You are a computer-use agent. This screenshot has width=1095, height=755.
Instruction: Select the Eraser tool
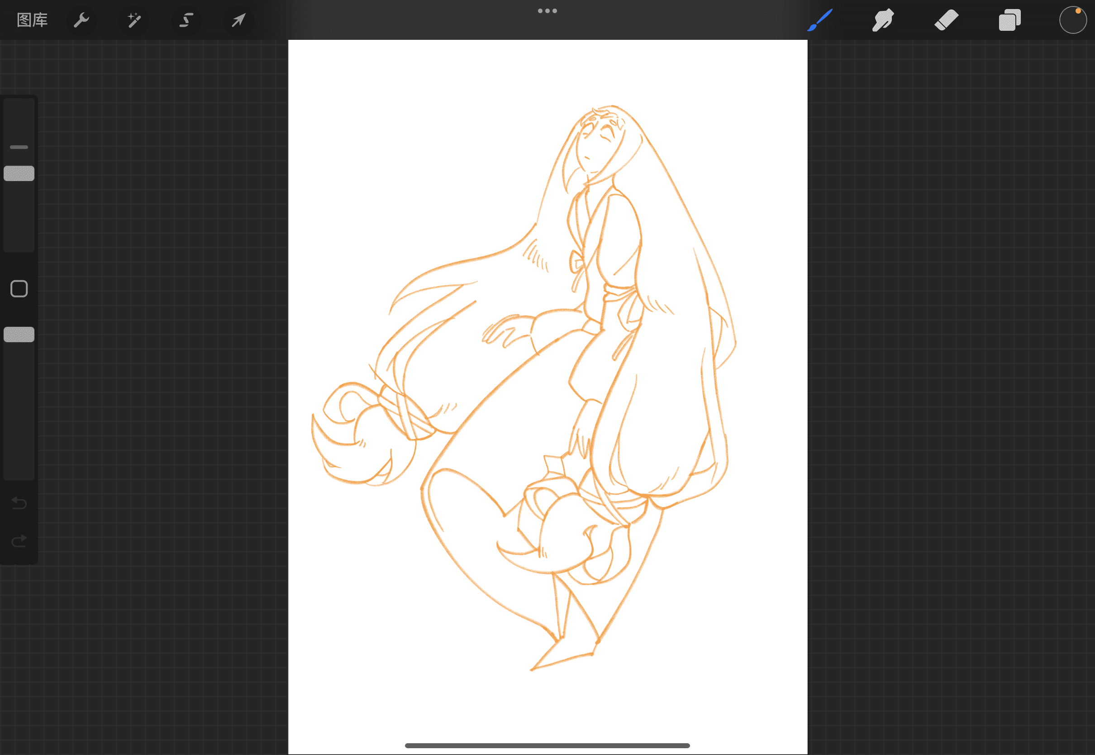click(946, 20)
